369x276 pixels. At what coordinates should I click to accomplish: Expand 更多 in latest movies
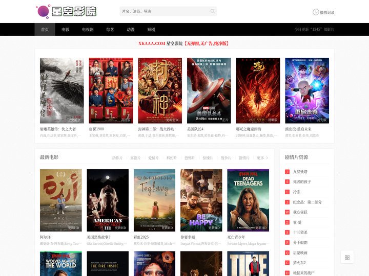tap(262, 158)
